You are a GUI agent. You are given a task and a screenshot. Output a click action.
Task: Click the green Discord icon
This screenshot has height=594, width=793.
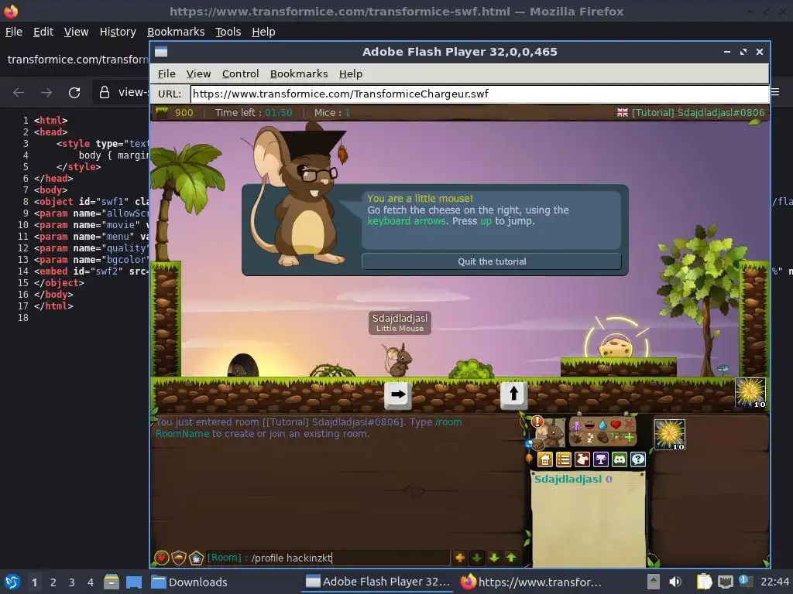620,459
